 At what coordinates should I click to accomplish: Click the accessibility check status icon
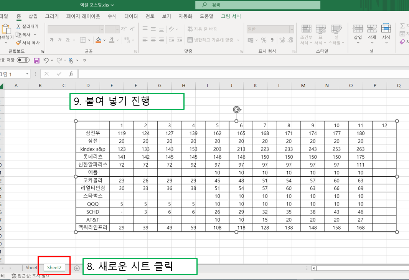pos(14,276)
